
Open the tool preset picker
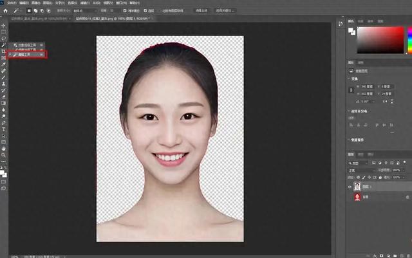tap(17, 11)
